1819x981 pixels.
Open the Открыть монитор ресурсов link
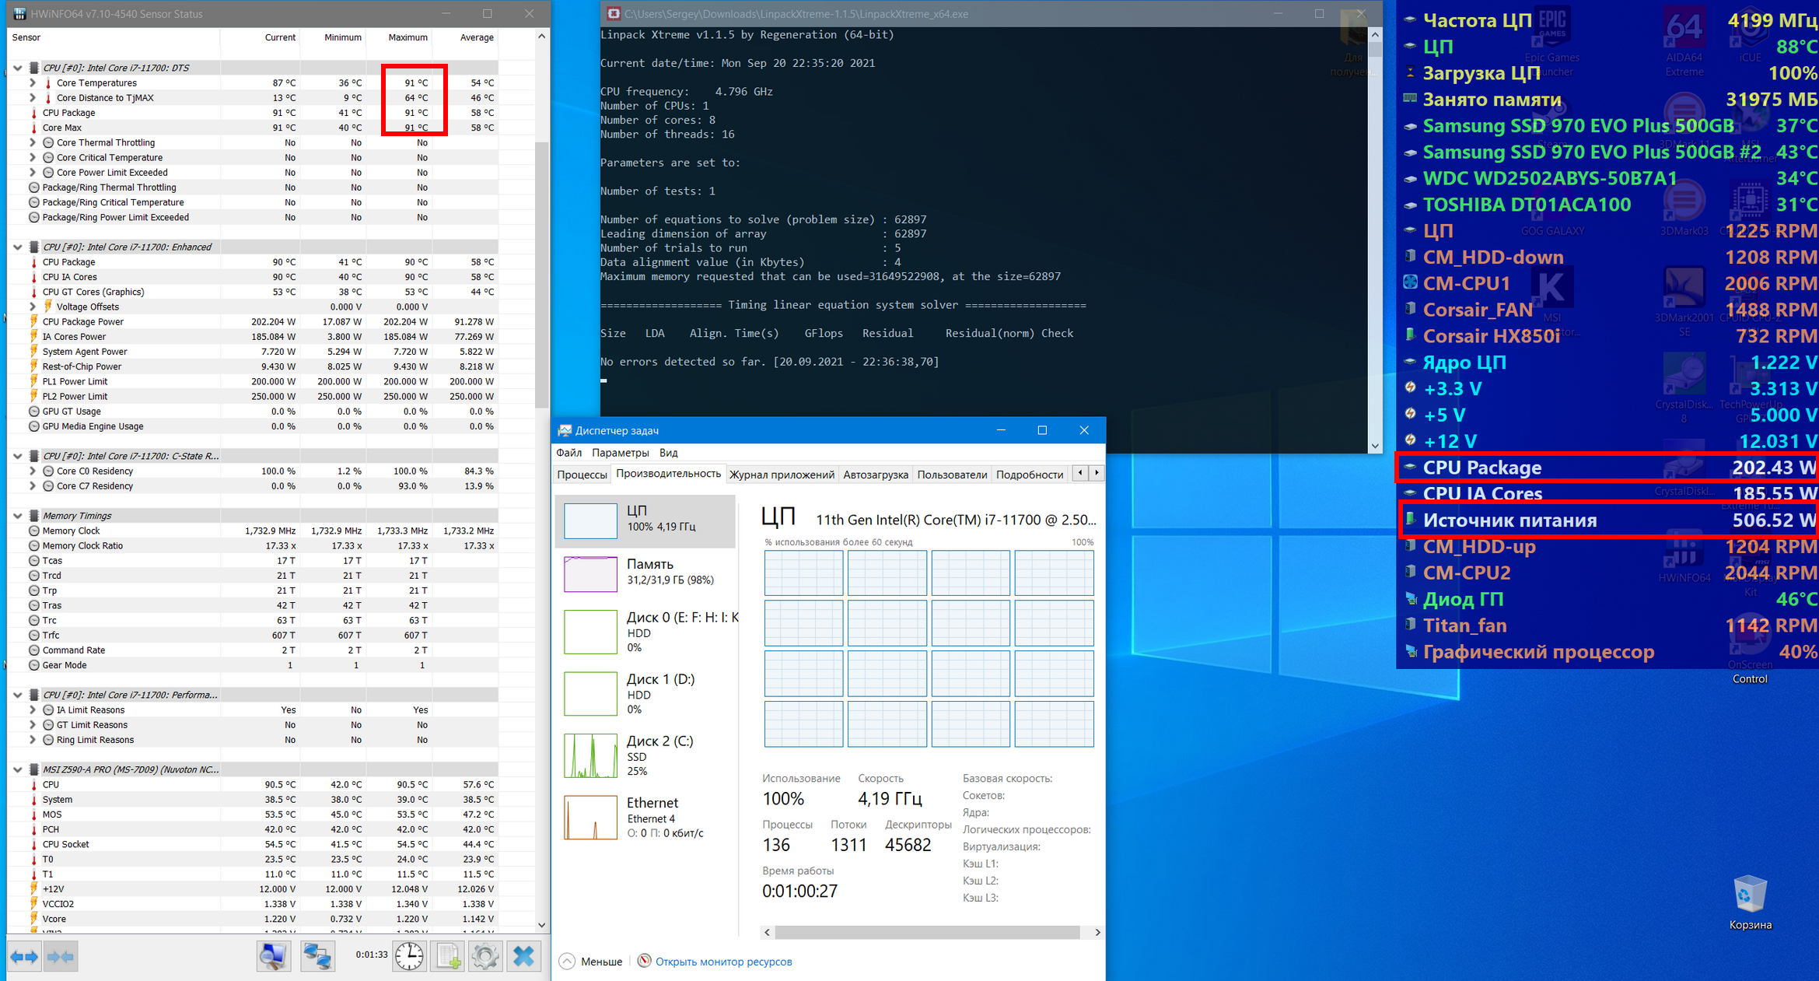[723, 962]
